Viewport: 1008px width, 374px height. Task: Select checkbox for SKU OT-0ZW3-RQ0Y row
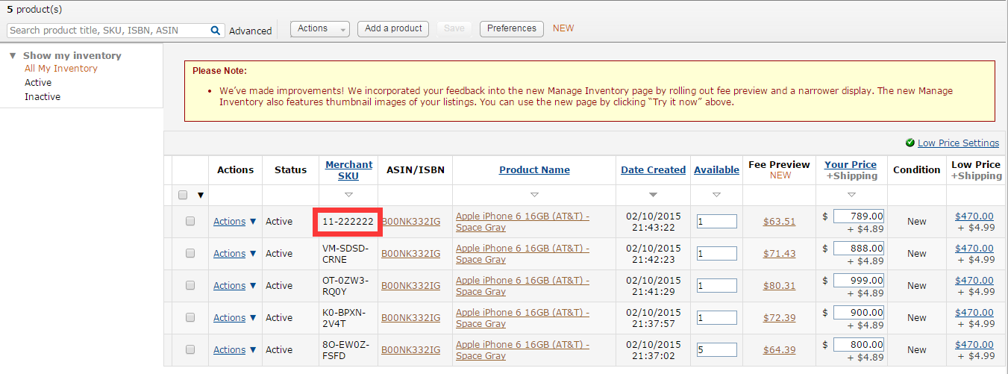pyautogui.click(x=190, y=285)
